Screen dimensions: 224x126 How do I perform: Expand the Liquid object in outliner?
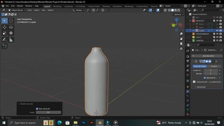pos(194,30)
